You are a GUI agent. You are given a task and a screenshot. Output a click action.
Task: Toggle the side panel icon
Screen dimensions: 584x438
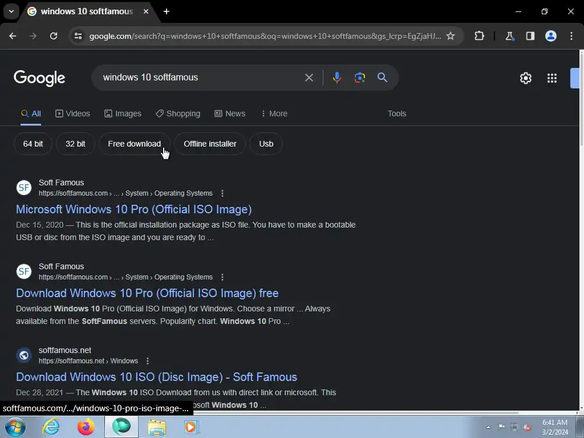pos(530,36)
